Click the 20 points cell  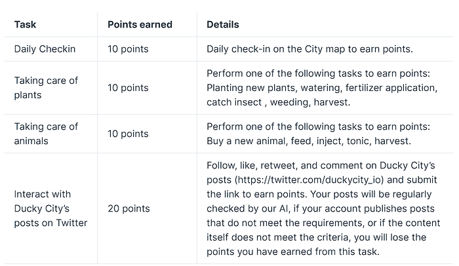pos(129,208)
